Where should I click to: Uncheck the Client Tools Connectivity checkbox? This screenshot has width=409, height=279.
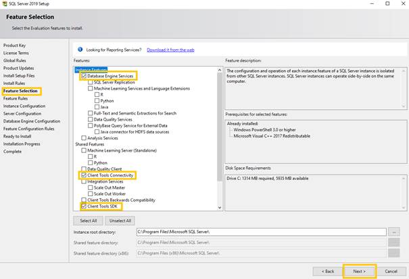[84, 175]
